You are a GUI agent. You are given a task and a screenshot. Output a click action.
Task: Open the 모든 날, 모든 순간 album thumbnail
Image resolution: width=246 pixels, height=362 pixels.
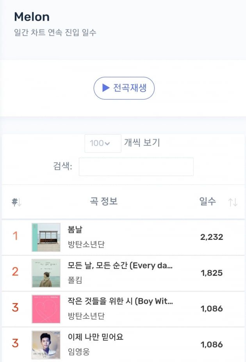46,273
